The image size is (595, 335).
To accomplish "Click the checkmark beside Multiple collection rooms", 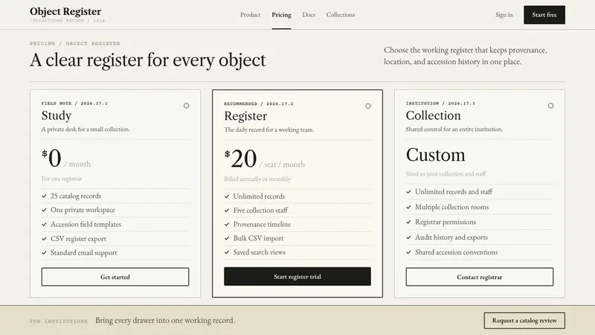I will point(408,208).
